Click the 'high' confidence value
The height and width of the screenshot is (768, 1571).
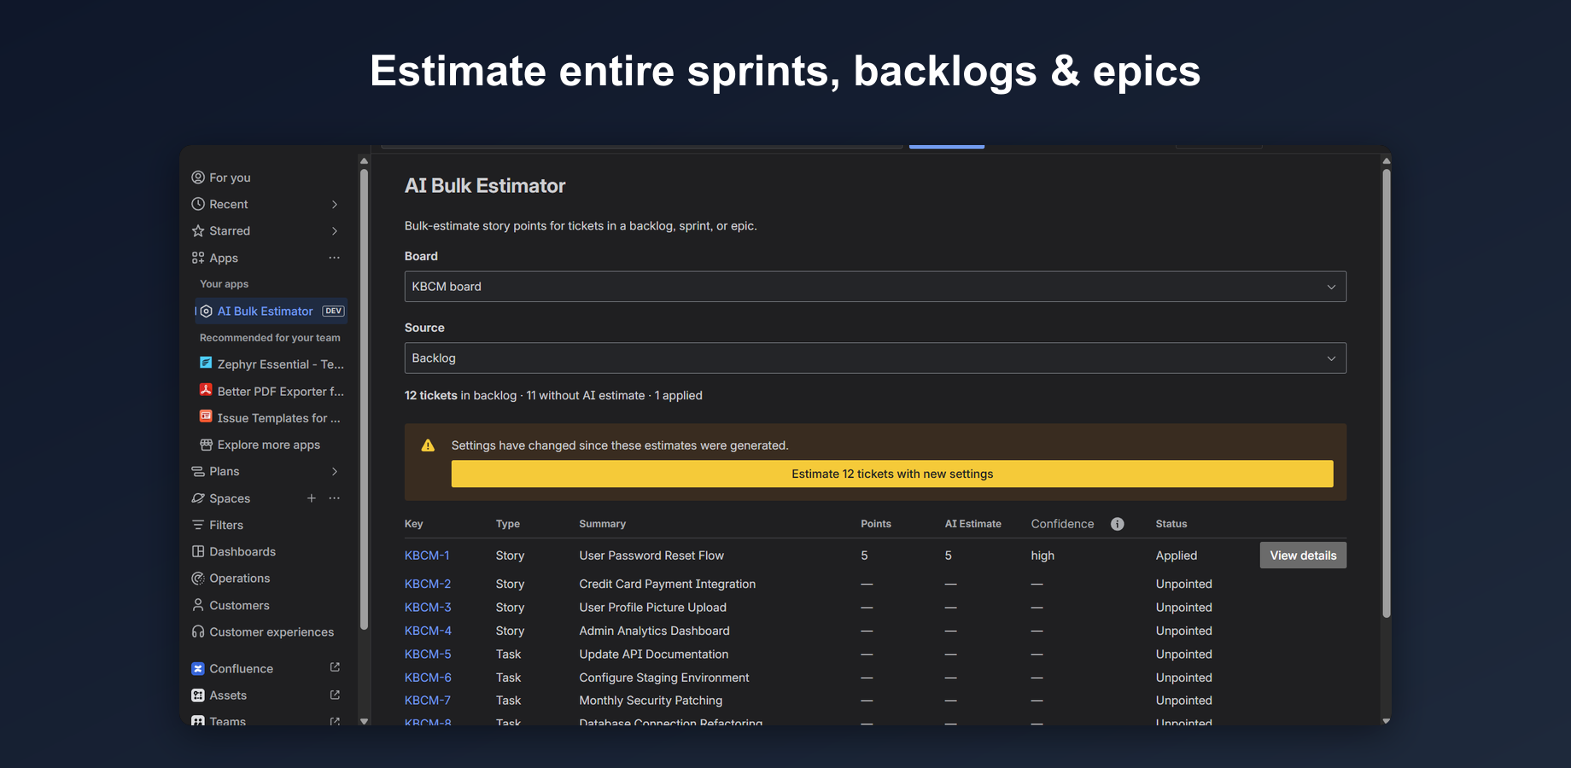pyautogui.click(x=1042, y=556)
